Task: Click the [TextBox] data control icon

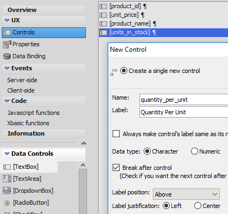Action: point(7,167)
